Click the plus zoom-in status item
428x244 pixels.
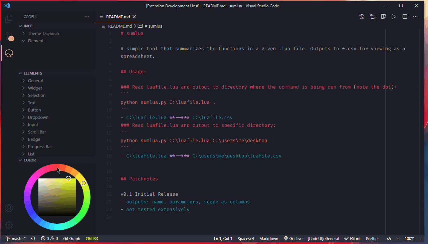(398, 239)
